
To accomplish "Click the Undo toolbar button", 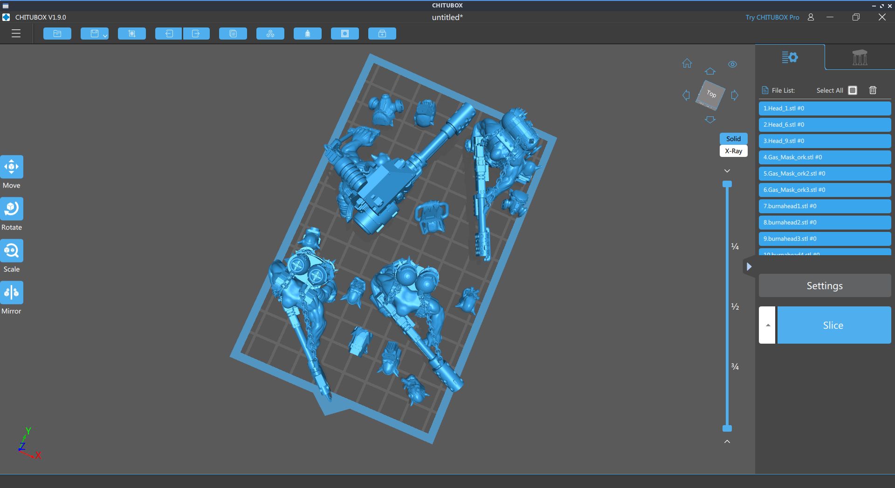I will coord(169,34).
